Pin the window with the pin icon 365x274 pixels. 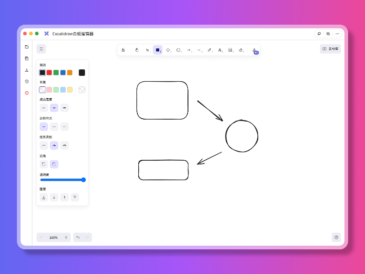pyautogui.click(x=319, y=34)
